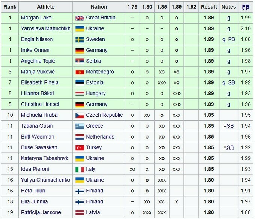Click the Hungary flag icon
Viewport: 255px width, 219px height.
(79, 94)
